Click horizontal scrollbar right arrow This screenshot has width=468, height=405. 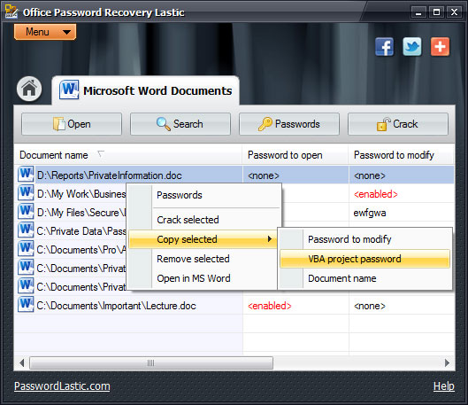[447, 362]
